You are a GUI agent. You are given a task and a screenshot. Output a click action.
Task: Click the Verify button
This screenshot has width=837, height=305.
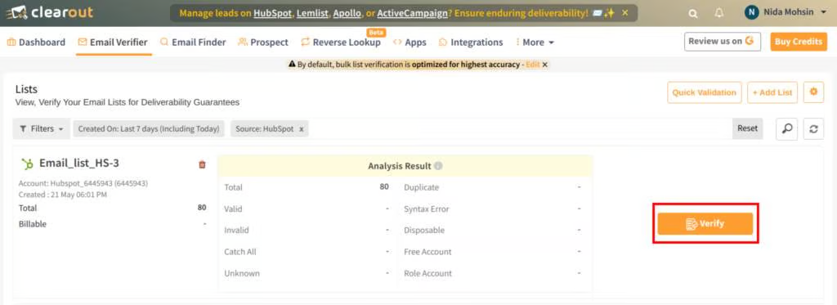click(705, 224)
